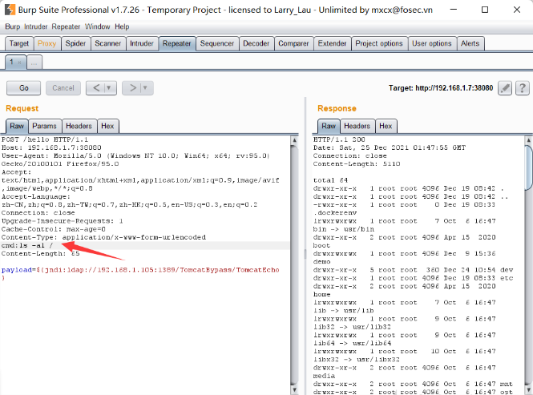Screen dimensions: 533x395
Task: Click the Content-Type header line in request
Action: coord(103,237)
